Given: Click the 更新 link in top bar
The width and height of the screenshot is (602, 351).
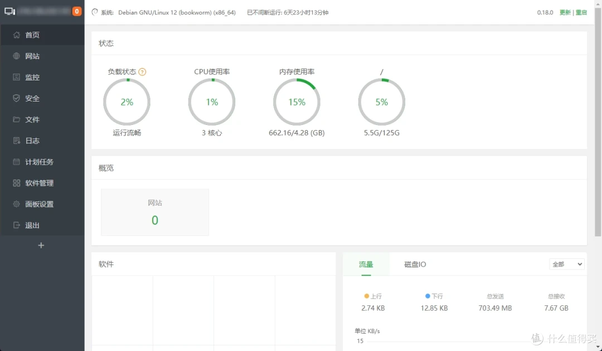Looking at the screenshot, I should click(x=565, y=12).
